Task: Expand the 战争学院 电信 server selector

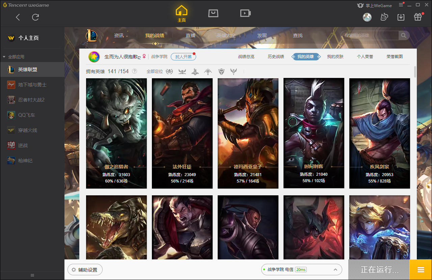Action: pos(302,270)
